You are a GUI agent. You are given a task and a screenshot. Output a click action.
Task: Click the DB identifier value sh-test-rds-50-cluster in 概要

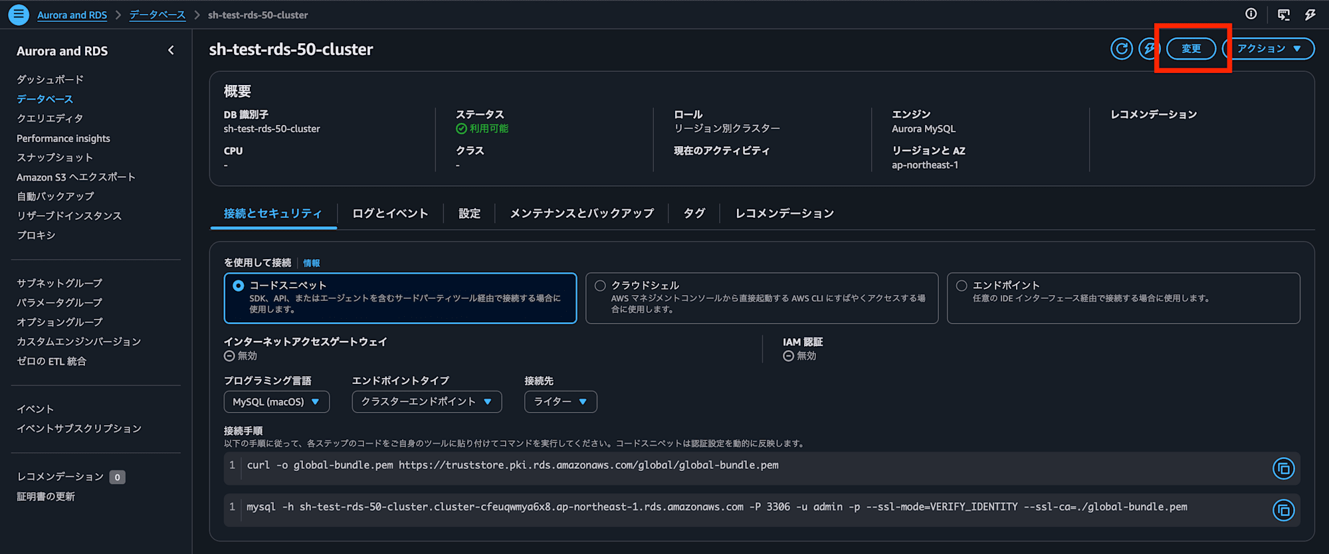[x=272, y=129]
